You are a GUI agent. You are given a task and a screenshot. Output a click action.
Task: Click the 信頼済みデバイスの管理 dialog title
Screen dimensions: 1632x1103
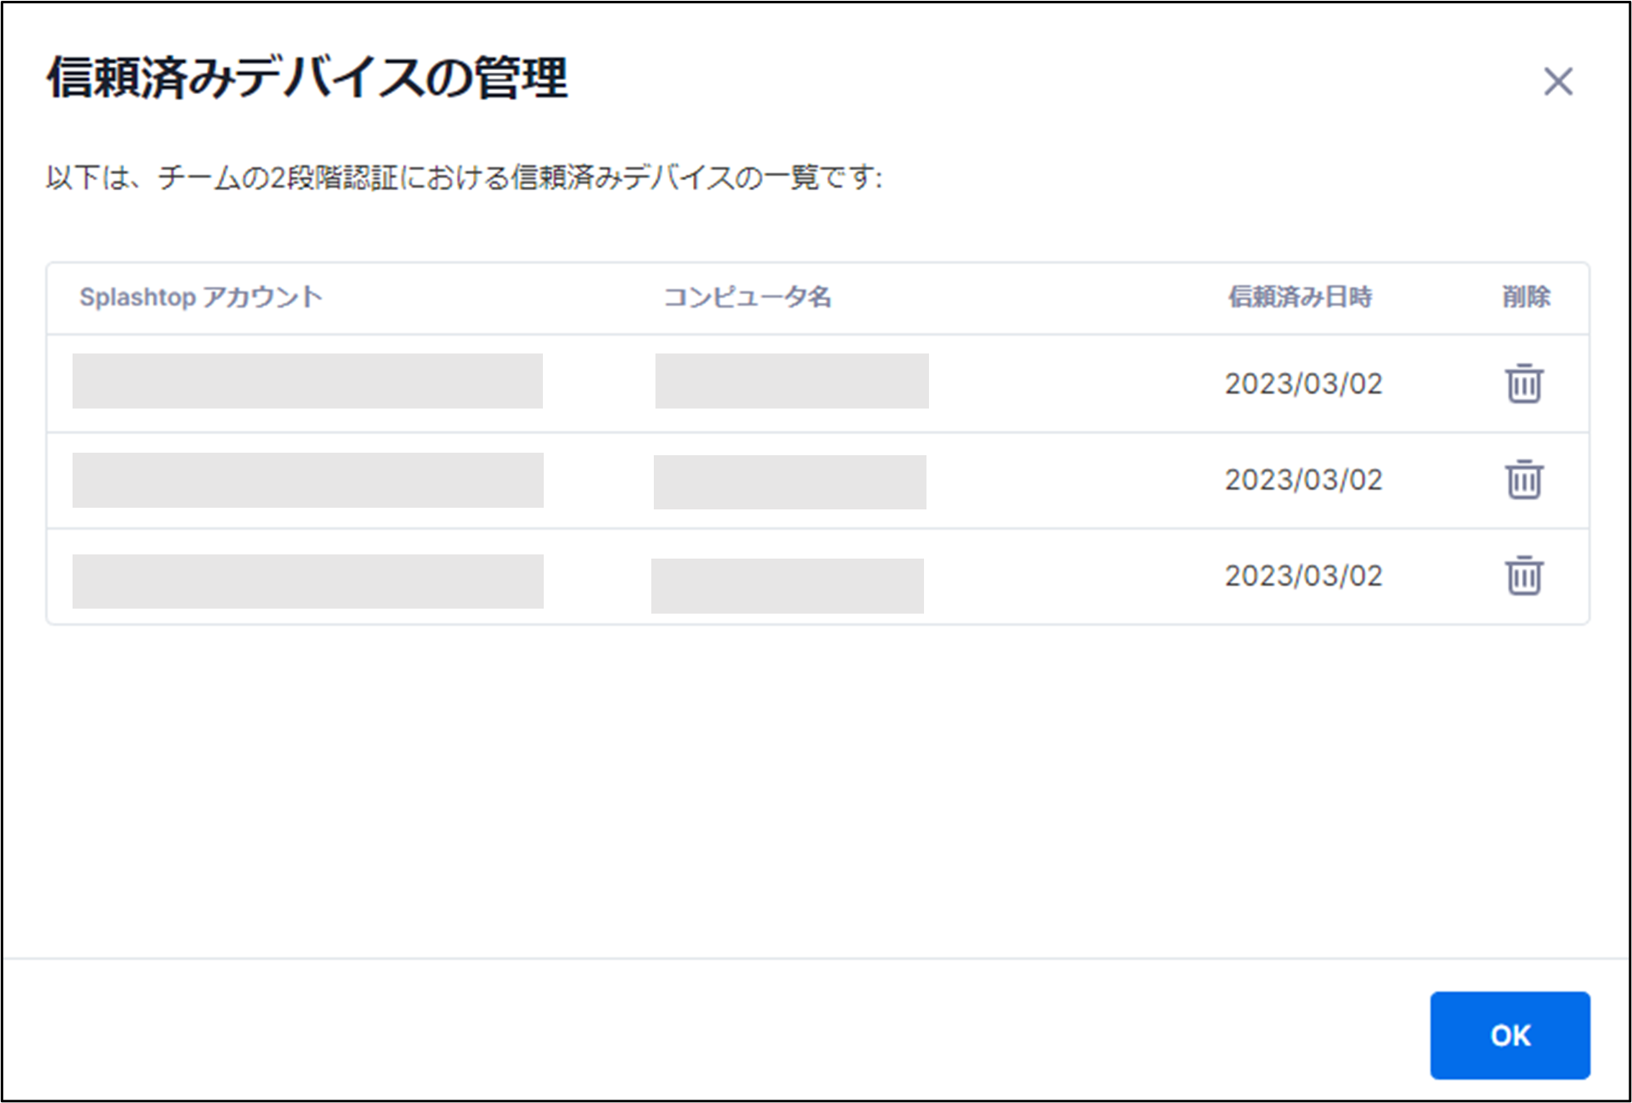pyautogui.click(x=307, y=78)
